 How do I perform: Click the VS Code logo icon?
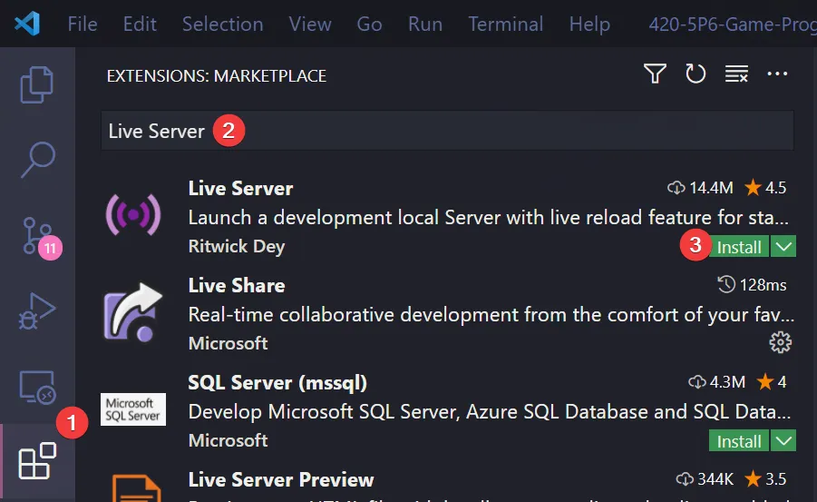point(27,24)
